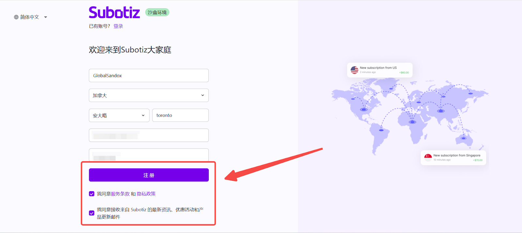522x233 pixels.
Task: Click the globe language icon
Action: pos(16,17)
